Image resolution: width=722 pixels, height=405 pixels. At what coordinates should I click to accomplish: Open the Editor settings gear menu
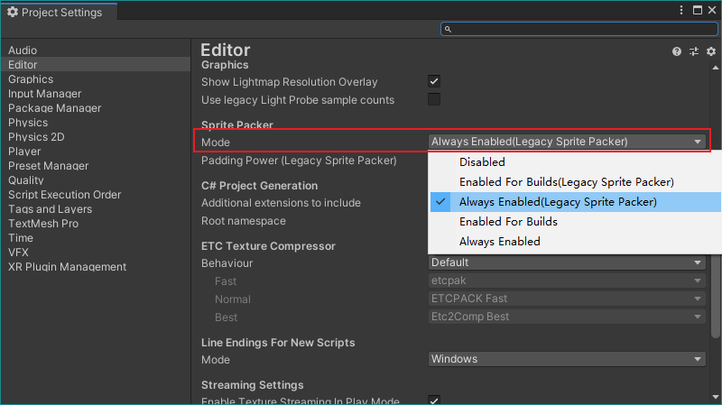710,52
